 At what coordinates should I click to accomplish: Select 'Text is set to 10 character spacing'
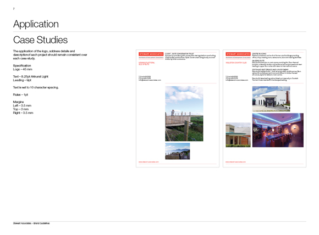[36, 87]
